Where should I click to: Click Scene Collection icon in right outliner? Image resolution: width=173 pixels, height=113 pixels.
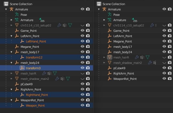[99, 4]
